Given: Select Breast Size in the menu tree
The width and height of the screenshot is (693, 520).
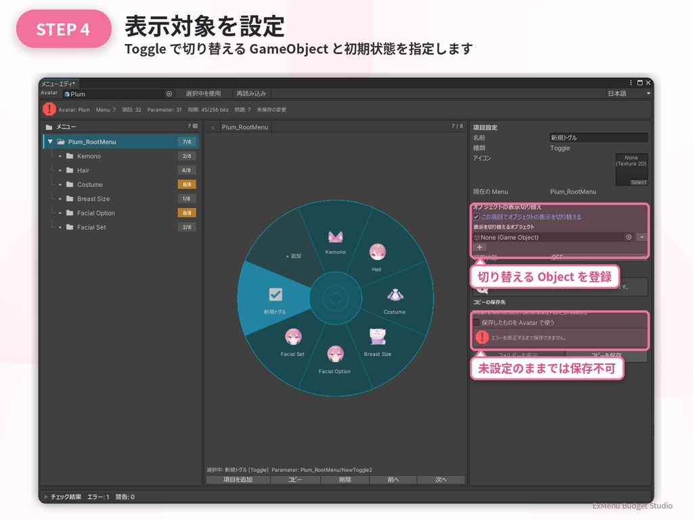Looking at the screenshot, I should pos(93,198).
